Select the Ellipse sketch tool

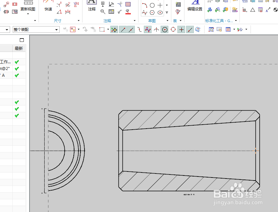click(160, 13)
